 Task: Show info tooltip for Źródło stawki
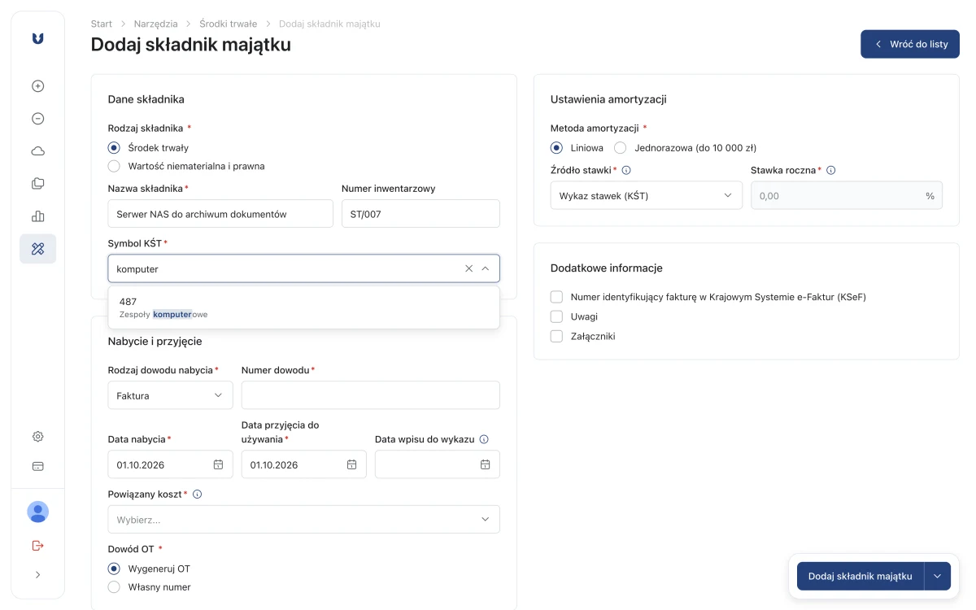(x=626, y=171)
